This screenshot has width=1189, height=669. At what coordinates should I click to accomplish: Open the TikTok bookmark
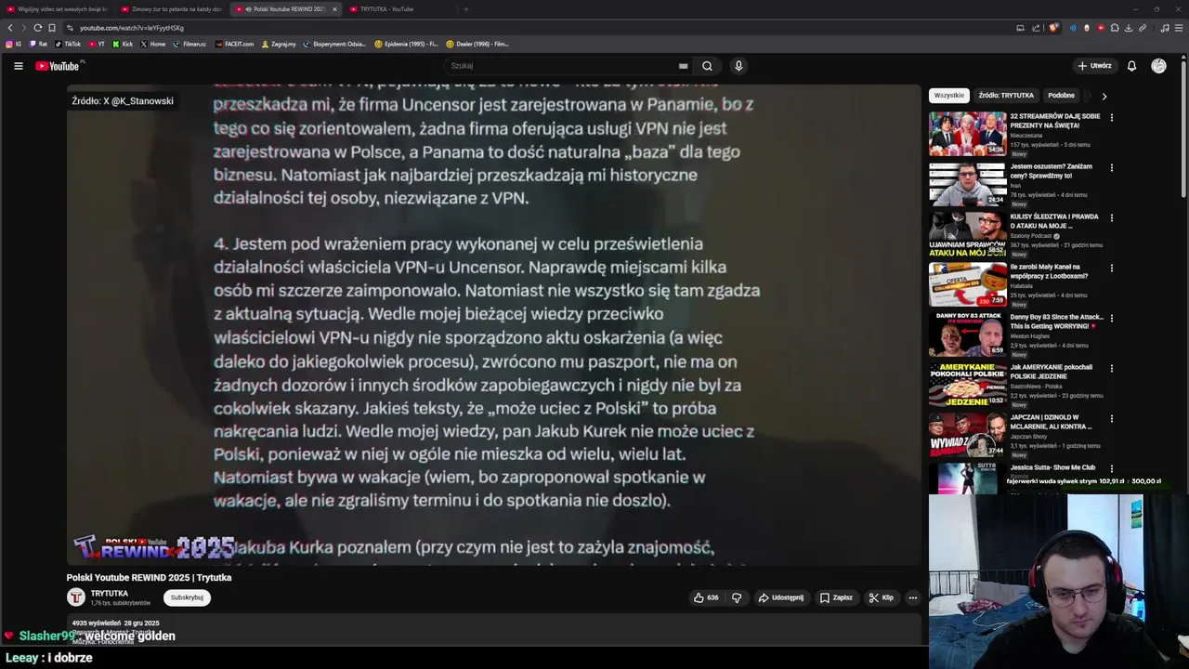coord(68,44)
